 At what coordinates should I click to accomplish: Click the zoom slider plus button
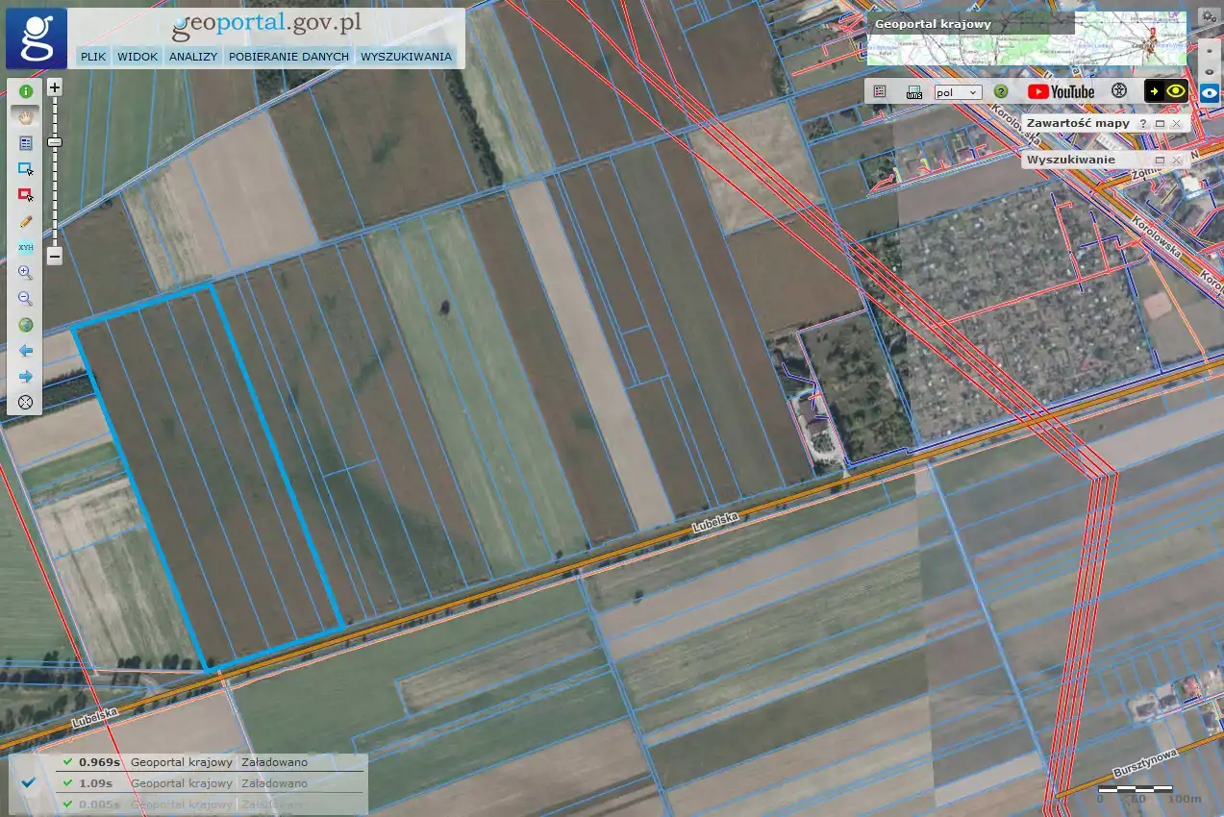click(x=55, y=87)
